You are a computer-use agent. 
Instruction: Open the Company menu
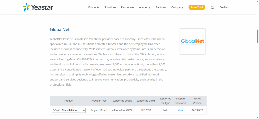[177, 7]
